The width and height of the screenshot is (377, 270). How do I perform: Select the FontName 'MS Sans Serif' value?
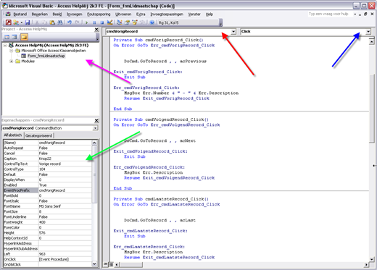click(65, 206)
